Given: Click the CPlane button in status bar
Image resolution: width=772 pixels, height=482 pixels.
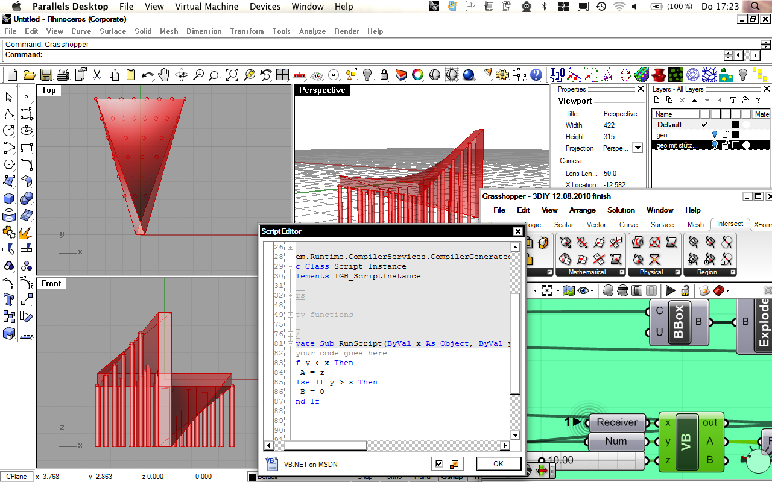Looking at the screenshot, I should click(x=16, y=477).
